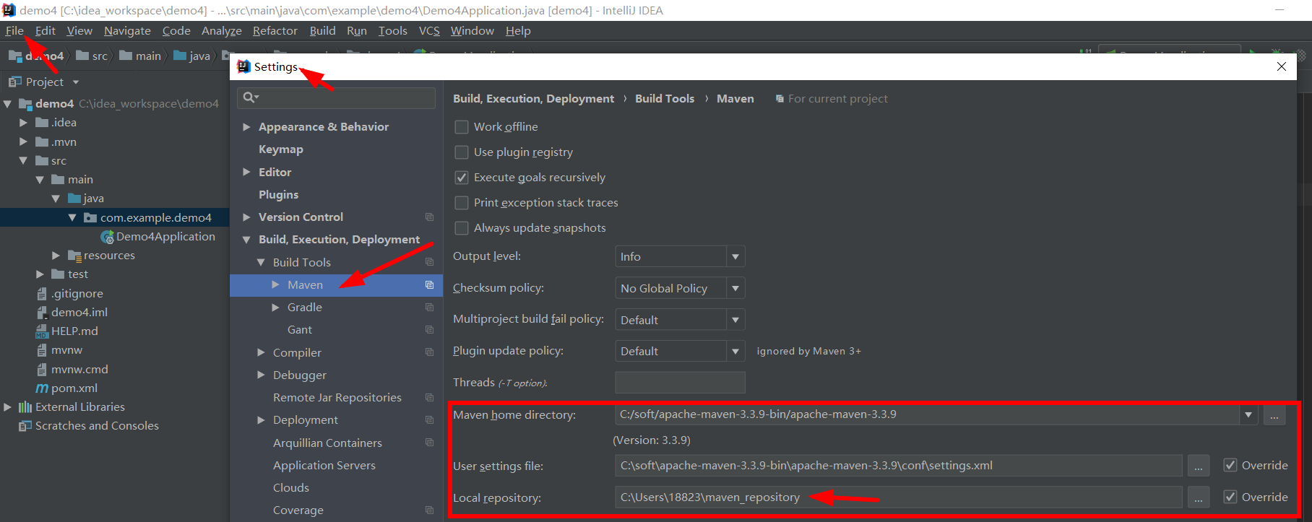Open the Build menu
This screenshot has width=1312, height=522.
322,30
